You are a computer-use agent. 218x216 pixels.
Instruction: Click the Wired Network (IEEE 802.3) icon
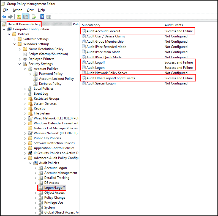pos(30,118)
